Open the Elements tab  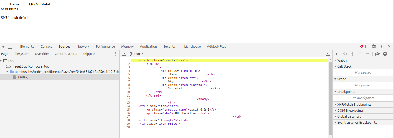tap(27, 46)
